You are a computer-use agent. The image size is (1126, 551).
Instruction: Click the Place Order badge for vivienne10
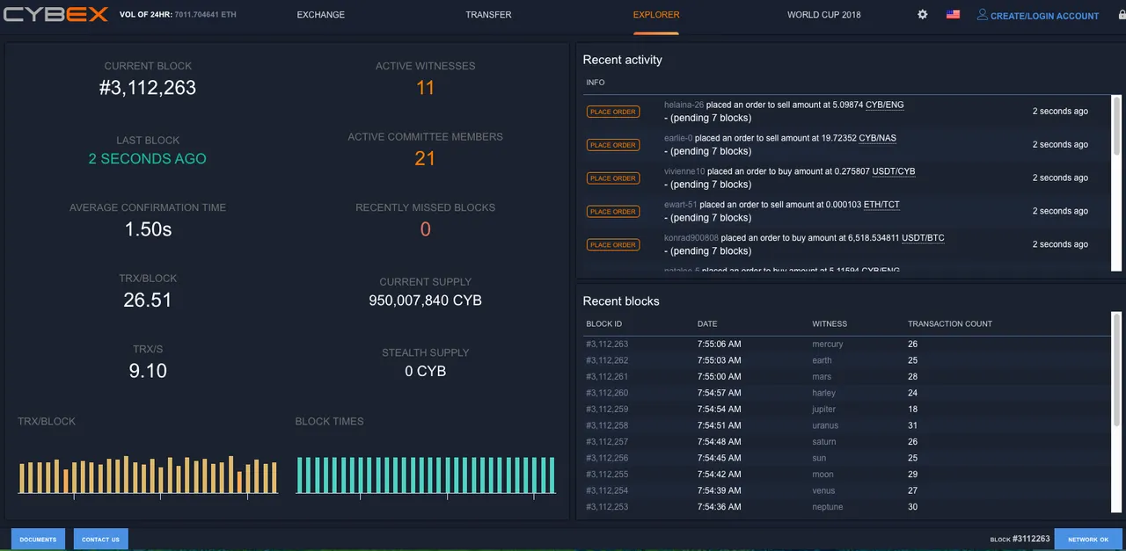tap(613, 178)
